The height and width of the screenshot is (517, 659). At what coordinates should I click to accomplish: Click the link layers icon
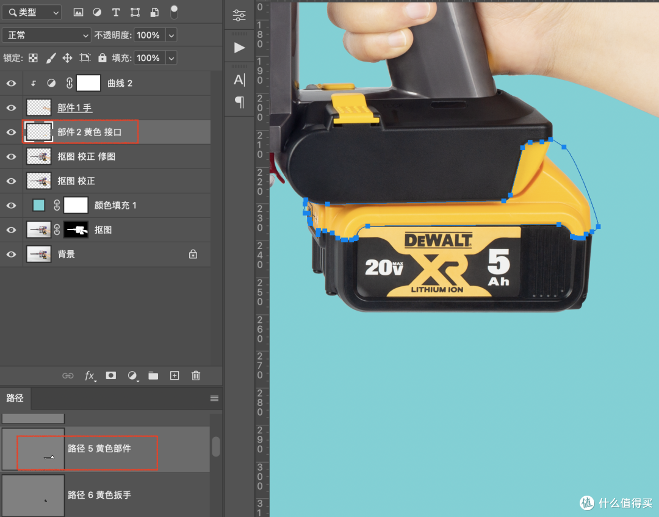click(68, 376)
